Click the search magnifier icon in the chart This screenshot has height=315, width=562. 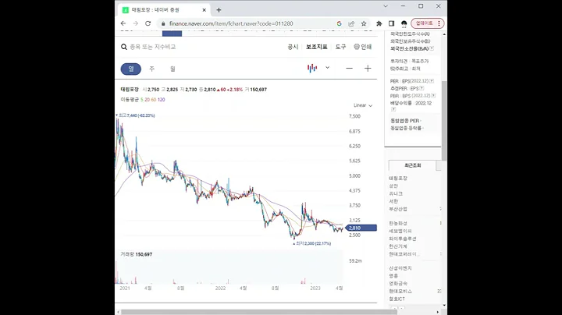[x=124, y=47]
